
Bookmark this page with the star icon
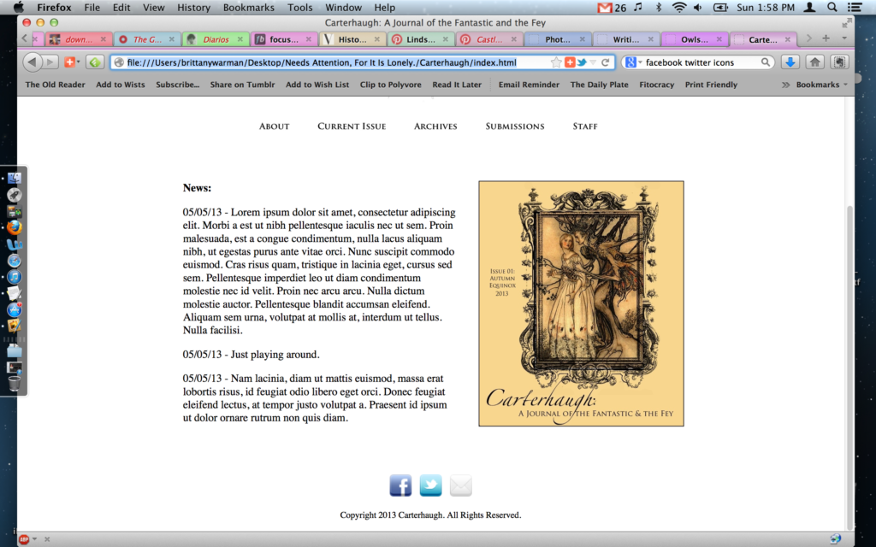[x=556, y=62]
